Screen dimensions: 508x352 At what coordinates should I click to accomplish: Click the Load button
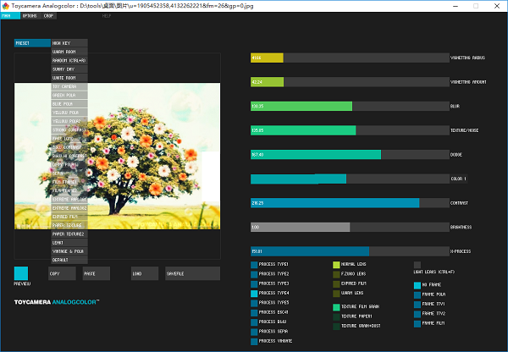pyautogui.click(x=144, y=273)
